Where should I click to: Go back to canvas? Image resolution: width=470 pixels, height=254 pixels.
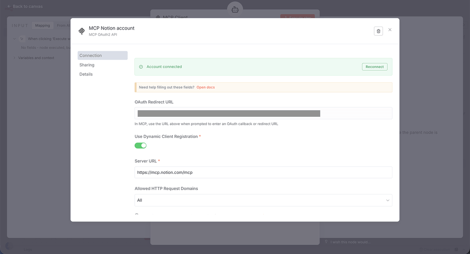[x=25, y=6]
